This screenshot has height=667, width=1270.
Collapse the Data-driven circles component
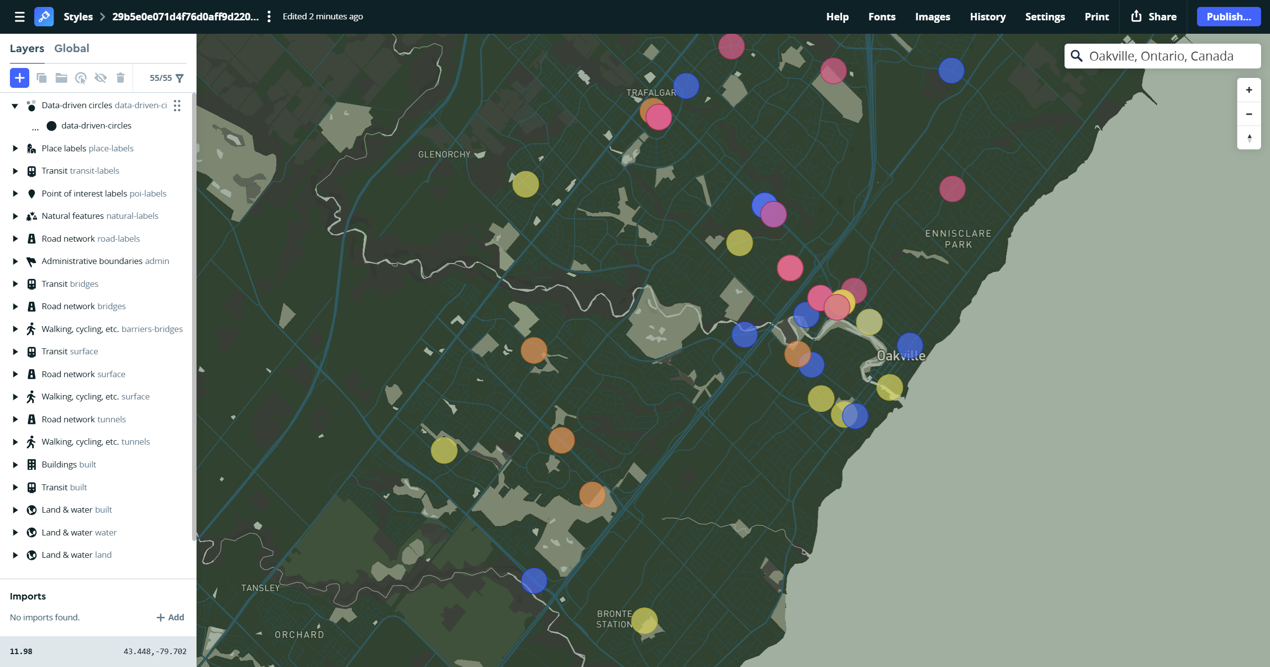coord(15,106)
